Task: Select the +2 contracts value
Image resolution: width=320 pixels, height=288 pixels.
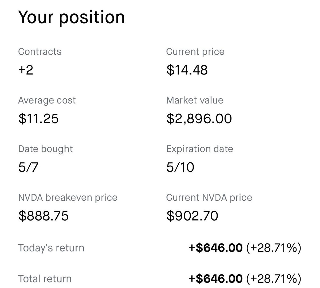Action: tap(26, 70)
